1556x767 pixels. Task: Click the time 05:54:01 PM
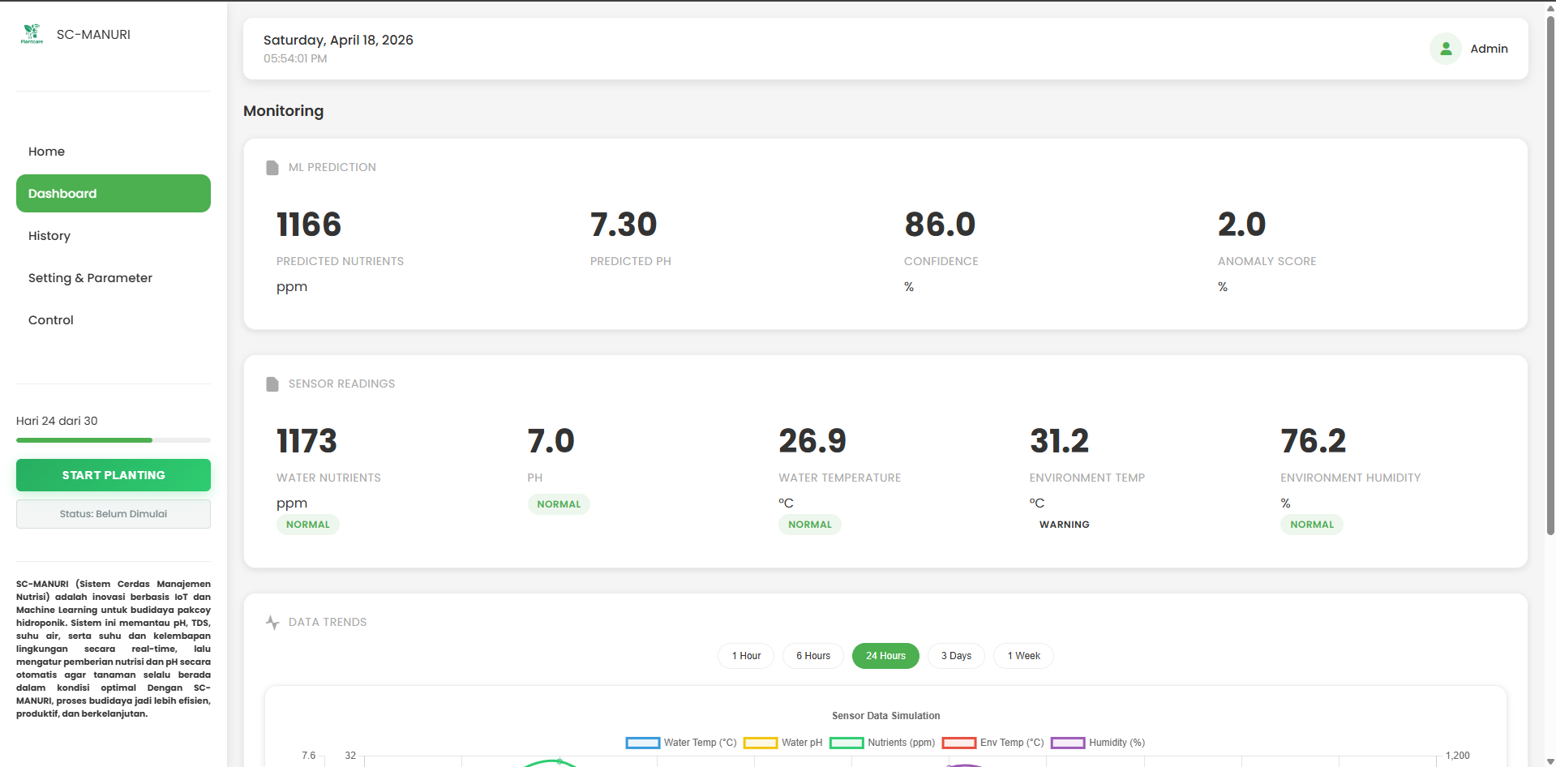click(295, 58)
